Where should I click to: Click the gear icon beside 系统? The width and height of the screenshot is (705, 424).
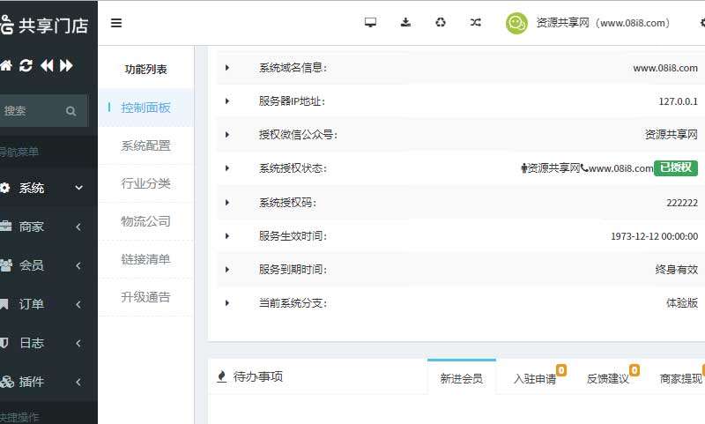(4, 188)
